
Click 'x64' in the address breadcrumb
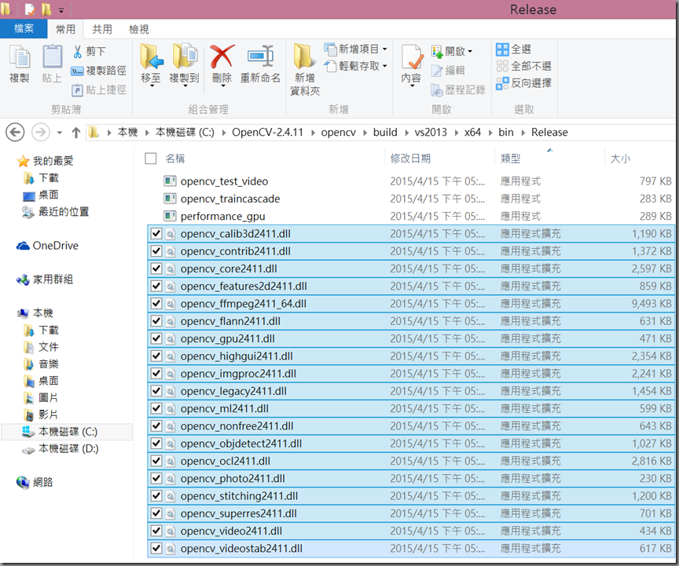472,133
